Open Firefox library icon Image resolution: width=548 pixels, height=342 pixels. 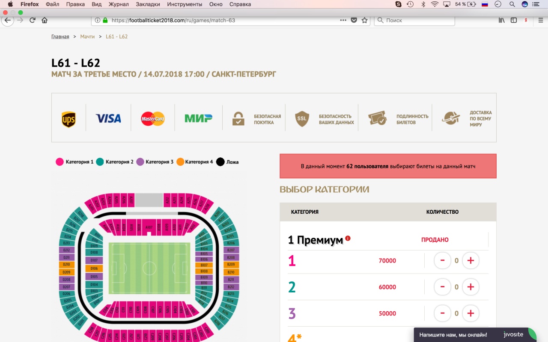click(x=502, y=20)
